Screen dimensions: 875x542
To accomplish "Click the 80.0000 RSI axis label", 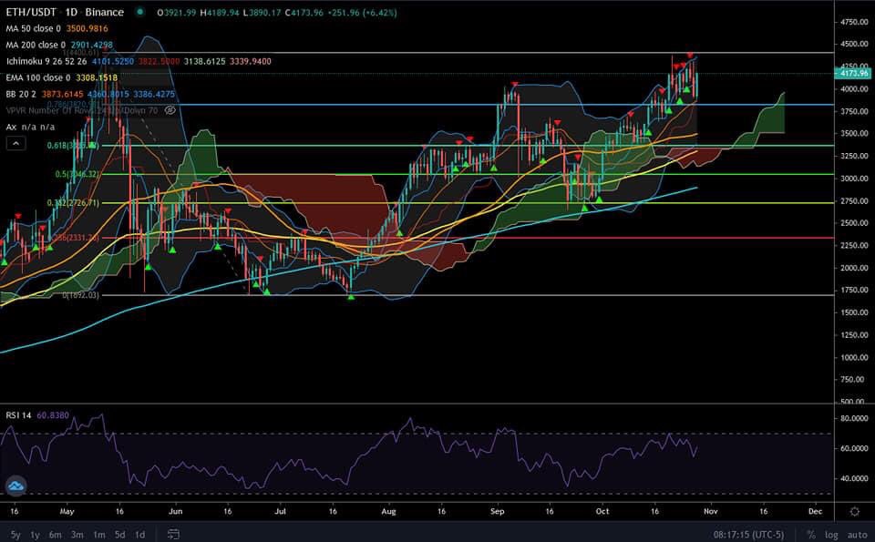I will [x=854, y=418].
